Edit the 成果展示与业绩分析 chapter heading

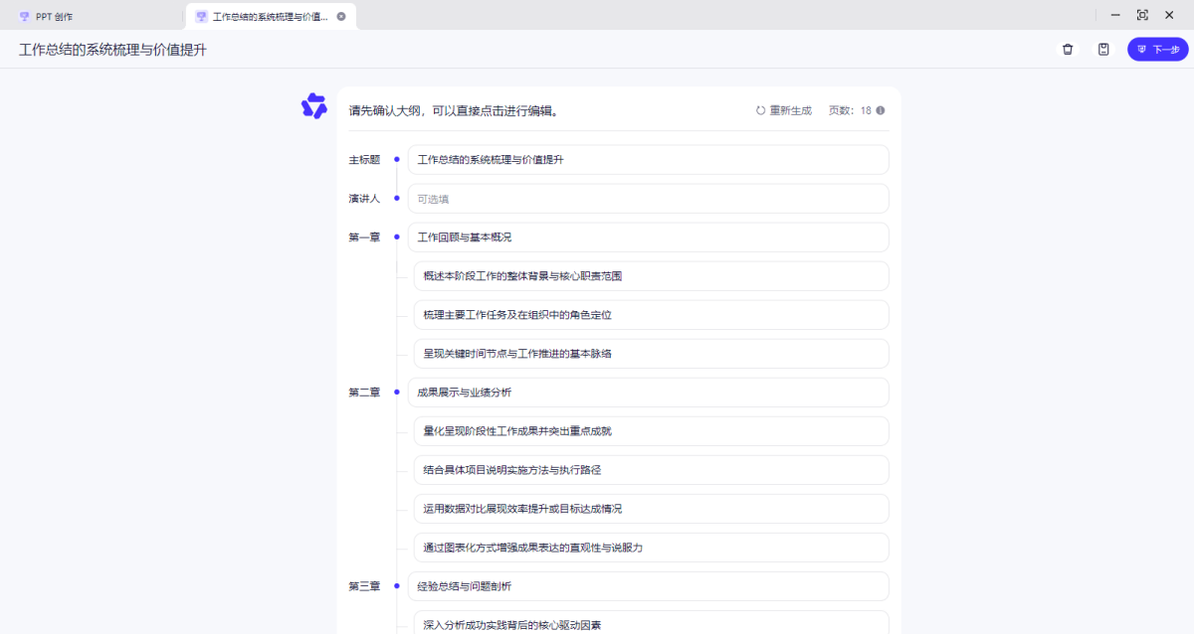647,392
